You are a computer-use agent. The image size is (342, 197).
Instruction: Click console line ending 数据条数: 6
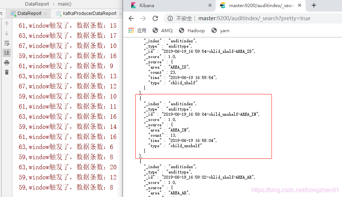tap(66, 147)
